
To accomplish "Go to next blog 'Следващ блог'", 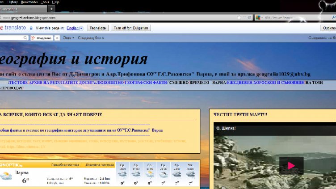I will click(x=91, y=38).
